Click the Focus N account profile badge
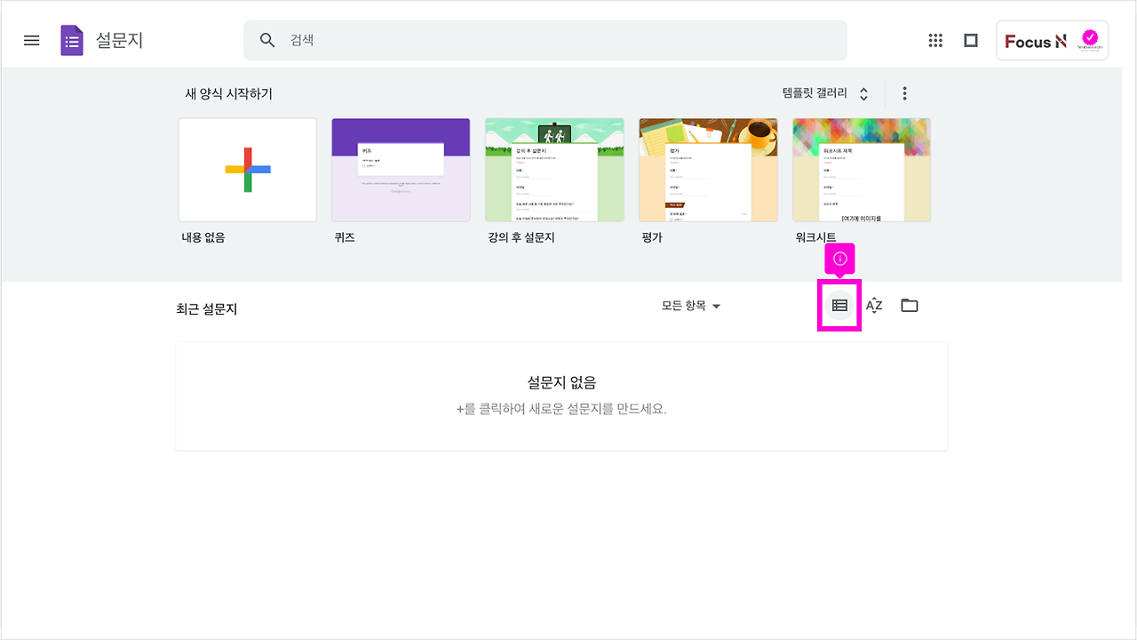The image size is (1137, 640). coord(1052,40)
